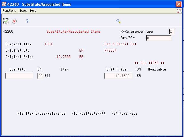Click the logo icon at menu bar right
The width and height of the screenshot is (184, 137).
point(179,11)
